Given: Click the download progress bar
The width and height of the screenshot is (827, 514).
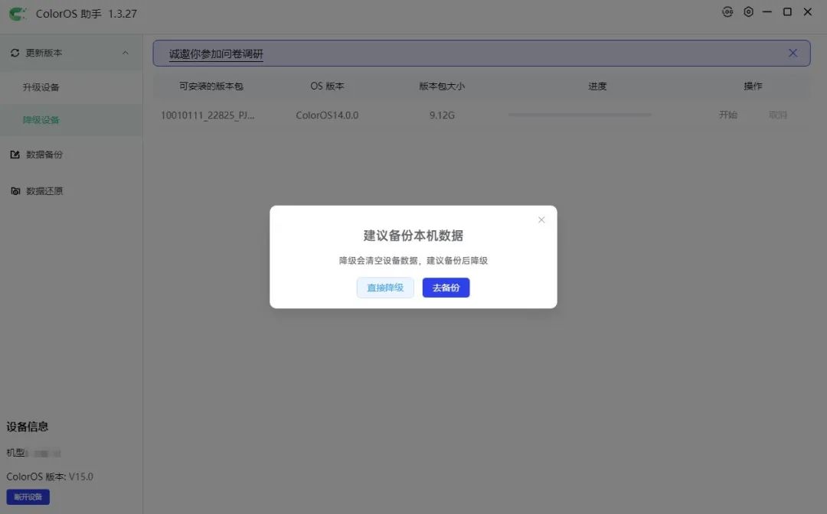Looking at the screenshot, I should point(580,114).
